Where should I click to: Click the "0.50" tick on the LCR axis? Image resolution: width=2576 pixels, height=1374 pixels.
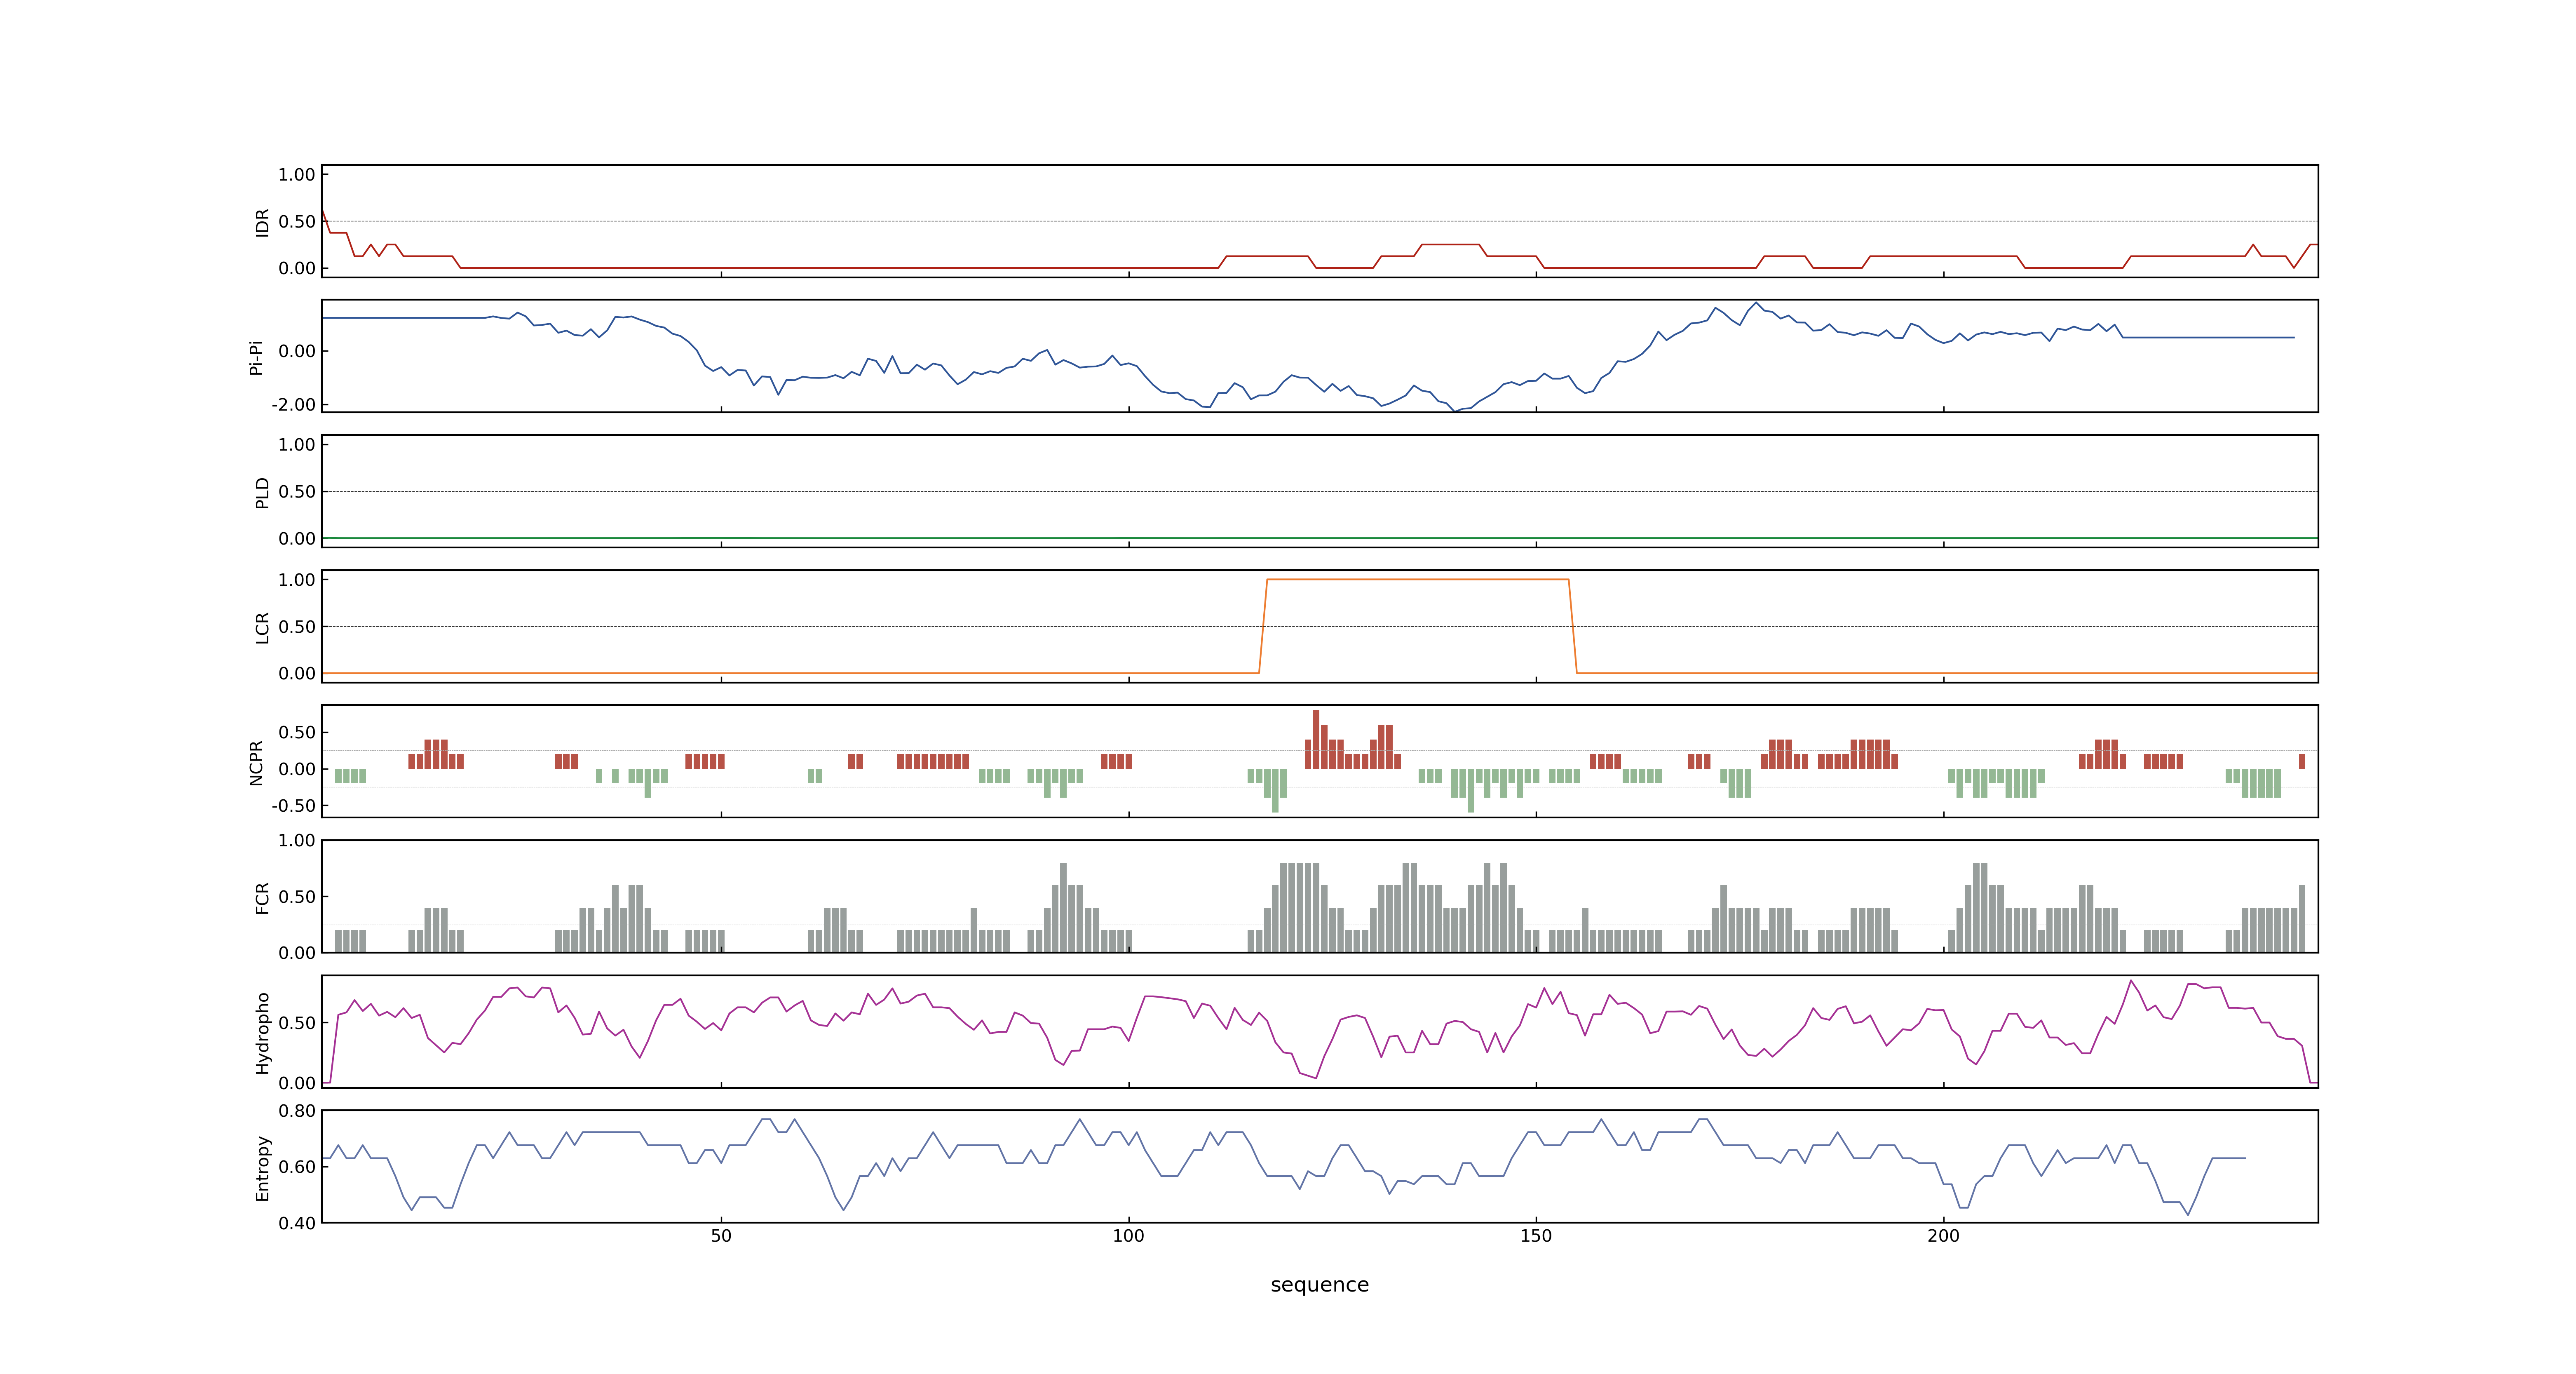(x=297, y=626)
